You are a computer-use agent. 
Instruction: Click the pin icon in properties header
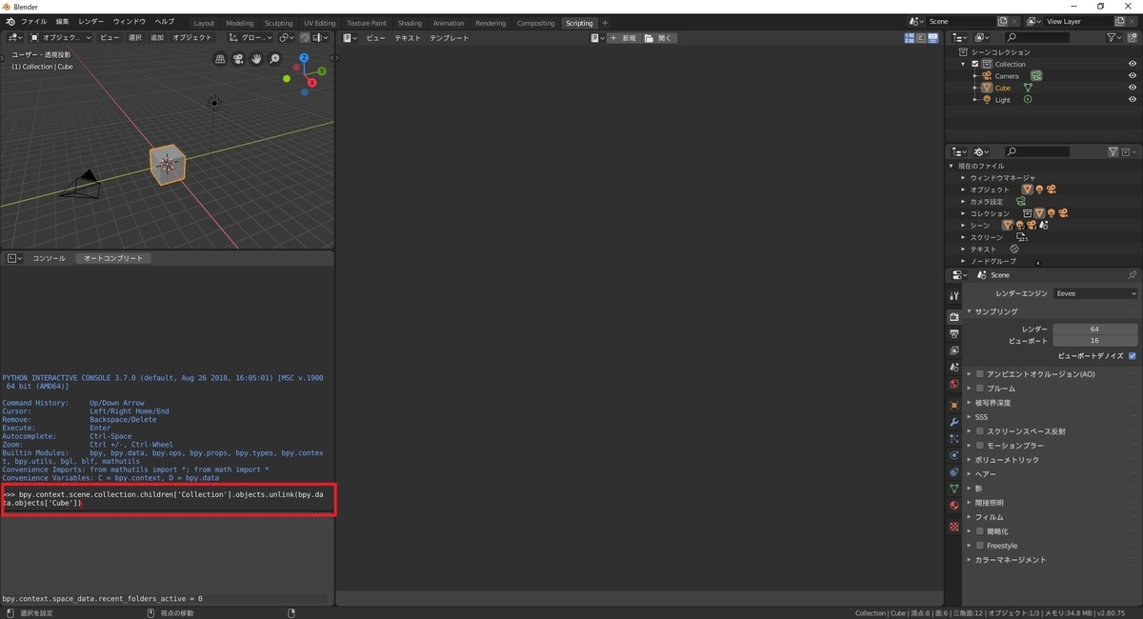pos(1132,274)
